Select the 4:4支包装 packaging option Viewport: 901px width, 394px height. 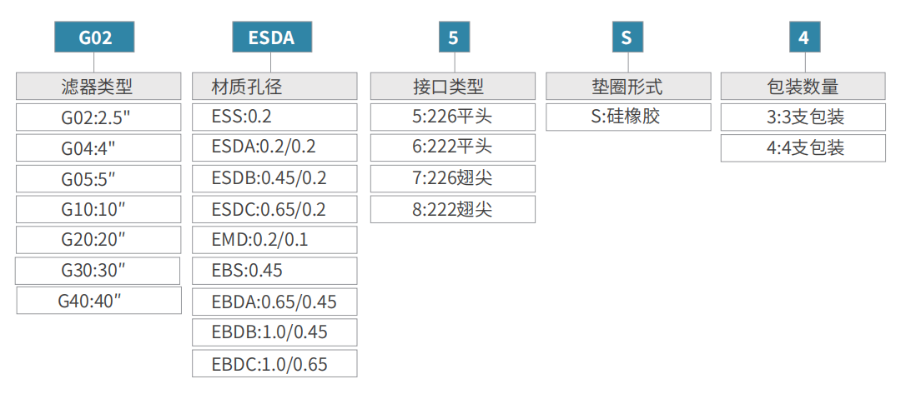click(803, 147)
